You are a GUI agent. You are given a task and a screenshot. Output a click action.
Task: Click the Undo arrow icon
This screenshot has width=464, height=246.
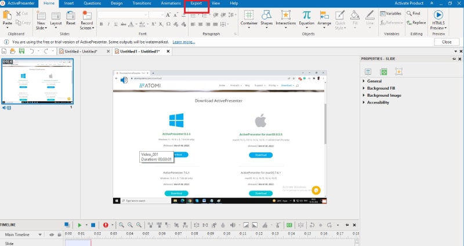point(31,51)
